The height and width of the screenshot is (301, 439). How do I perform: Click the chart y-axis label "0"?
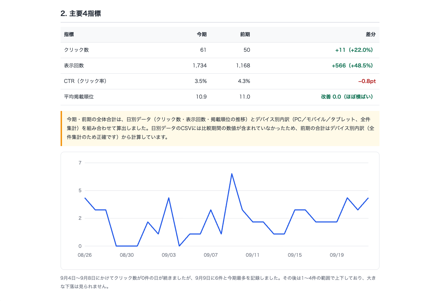click(x=80, y=246)
